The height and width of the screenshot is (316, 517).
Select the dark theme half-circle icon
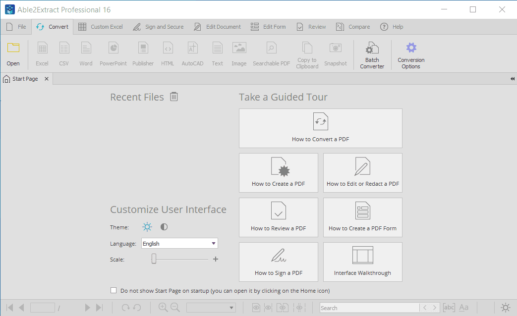click(x=164, y=227)
